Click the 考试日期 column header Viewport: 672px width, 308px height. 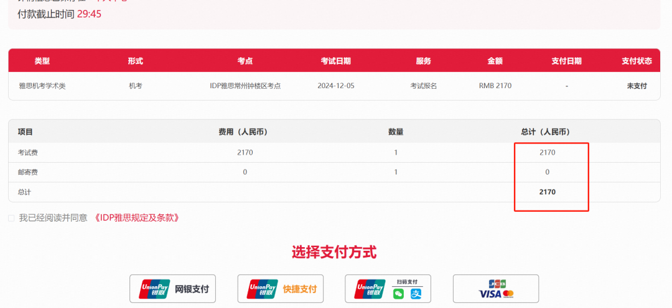click(x=335, y=61)
